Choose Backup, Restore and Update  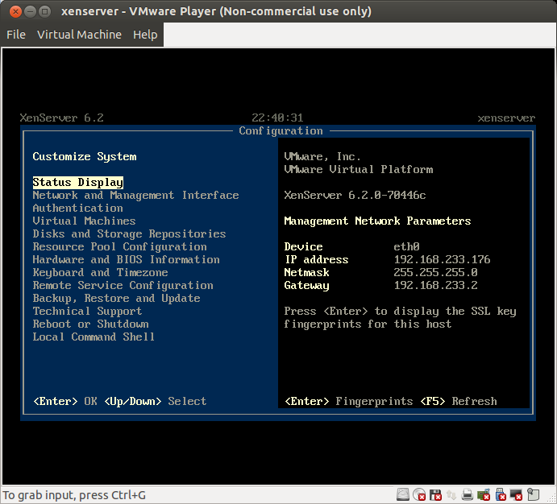[x=117, y=298]
